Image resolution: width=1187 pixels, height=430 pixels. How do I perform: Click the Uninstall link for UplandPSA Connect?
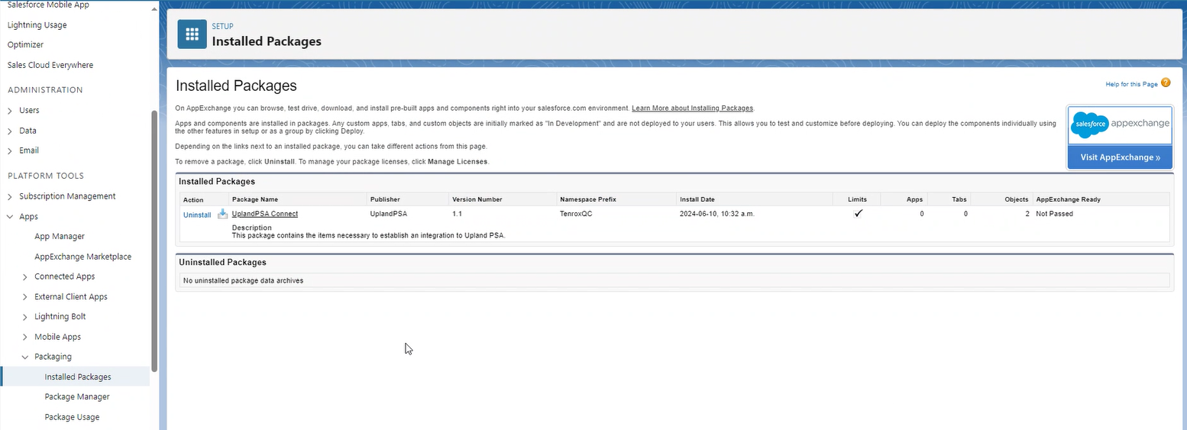click(x=197, y=215)
